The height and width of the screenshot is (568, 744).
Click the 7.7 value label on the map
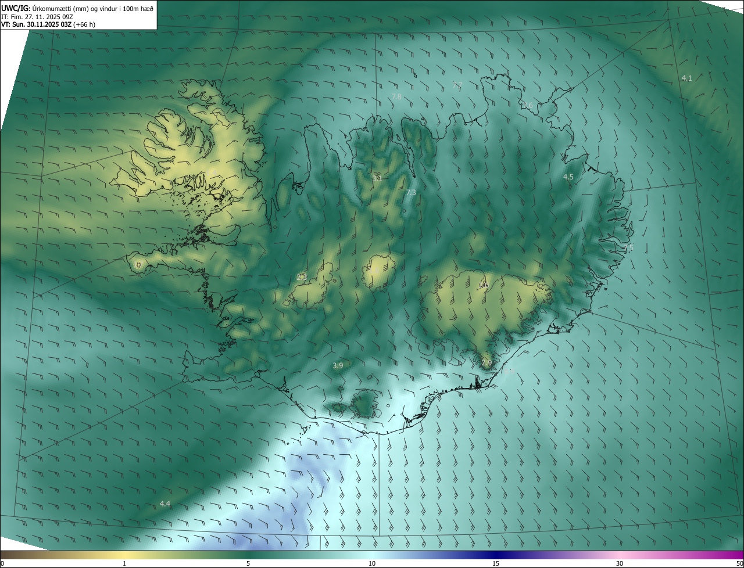(x=457, y=85)
